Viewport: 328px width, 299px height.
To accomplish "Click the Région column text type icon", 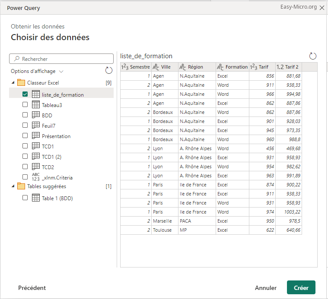I will (183, 67).
